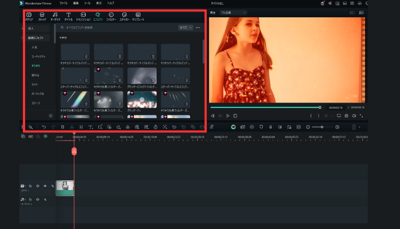This screenshot has width=400, height=229.
Task: Zoom out the timeline with minus
Action: pos(308,127)
